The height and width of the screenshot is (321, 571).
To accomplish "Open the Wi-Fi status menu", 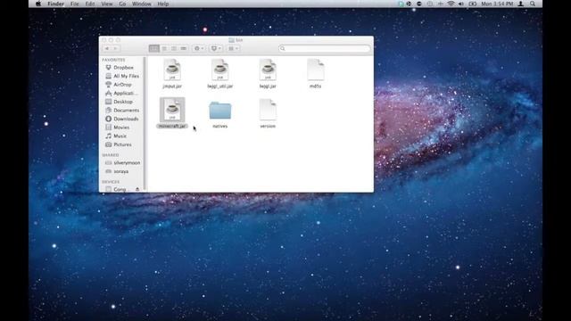I will [x=451, y=4].
